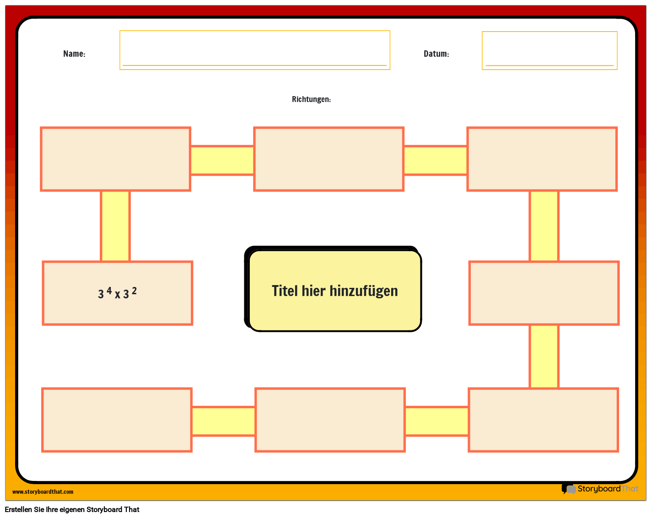Image resolution: width=652 pixels, height=518 pixels.
Task: Open the www.storyboardthat.com link
Action: [43, 491]
